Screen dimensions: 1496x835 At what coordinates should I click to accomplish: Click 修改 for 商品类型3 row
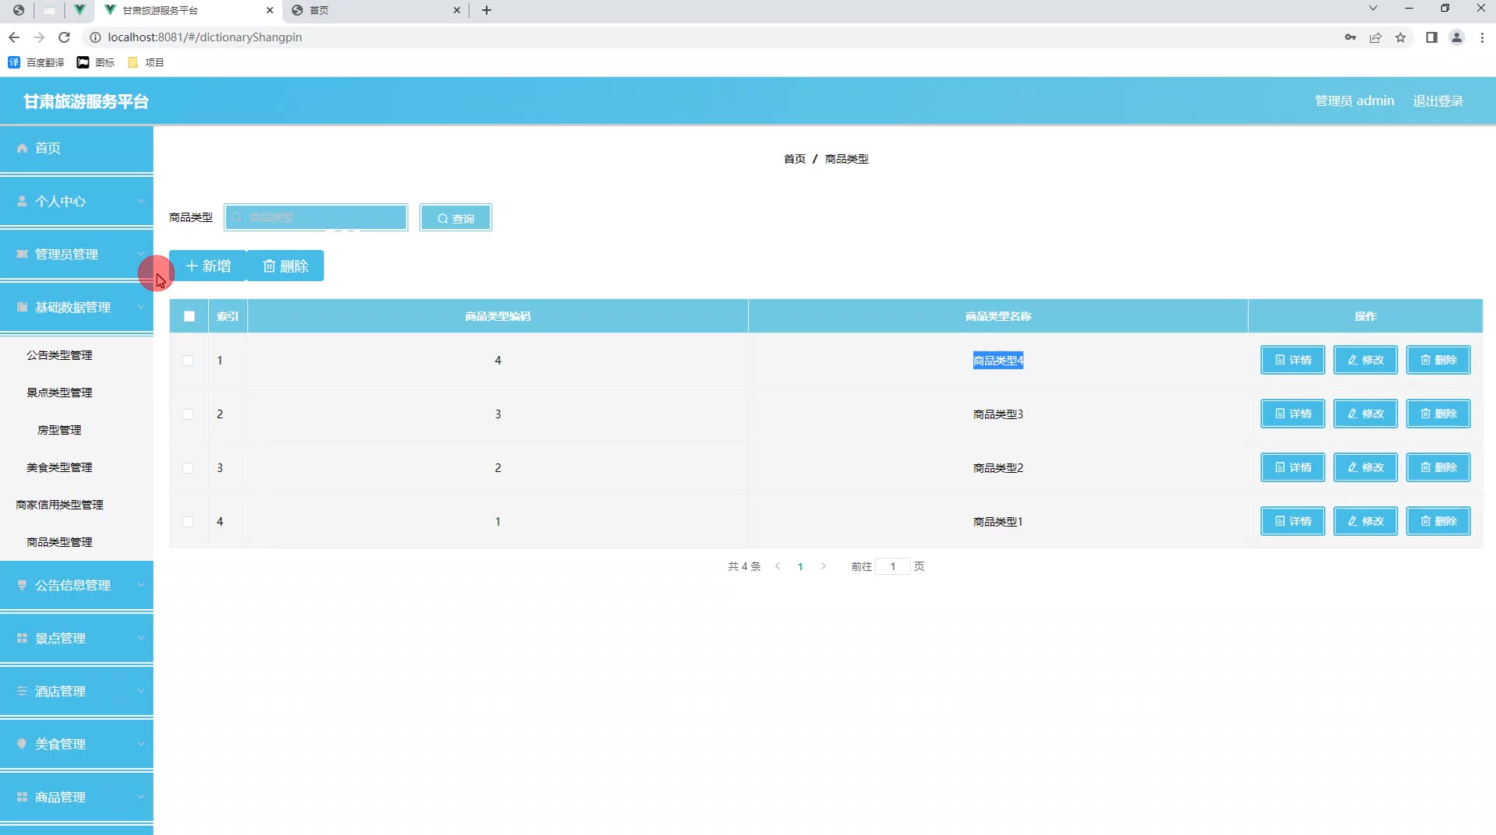(x=1365, y=414)
